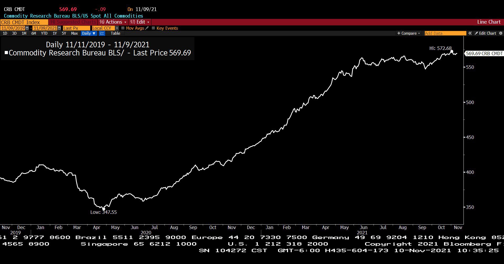Collapse panel with double chevron icon
The image size is (504, 264).
[470, 33]
